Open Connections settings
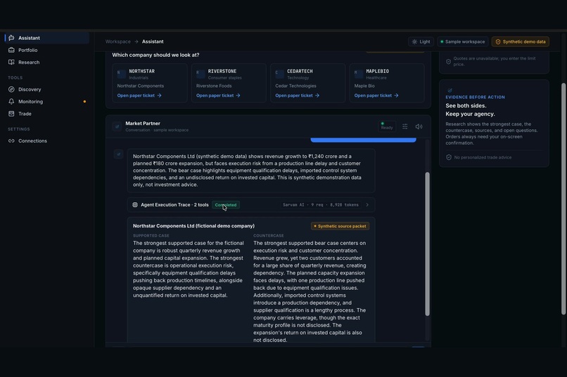567x377 pixels. click(x=47, y=141)
